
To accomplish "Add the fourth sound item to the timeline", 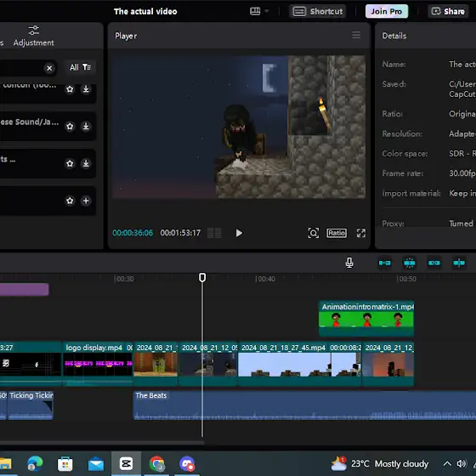I will click(86, 201).
